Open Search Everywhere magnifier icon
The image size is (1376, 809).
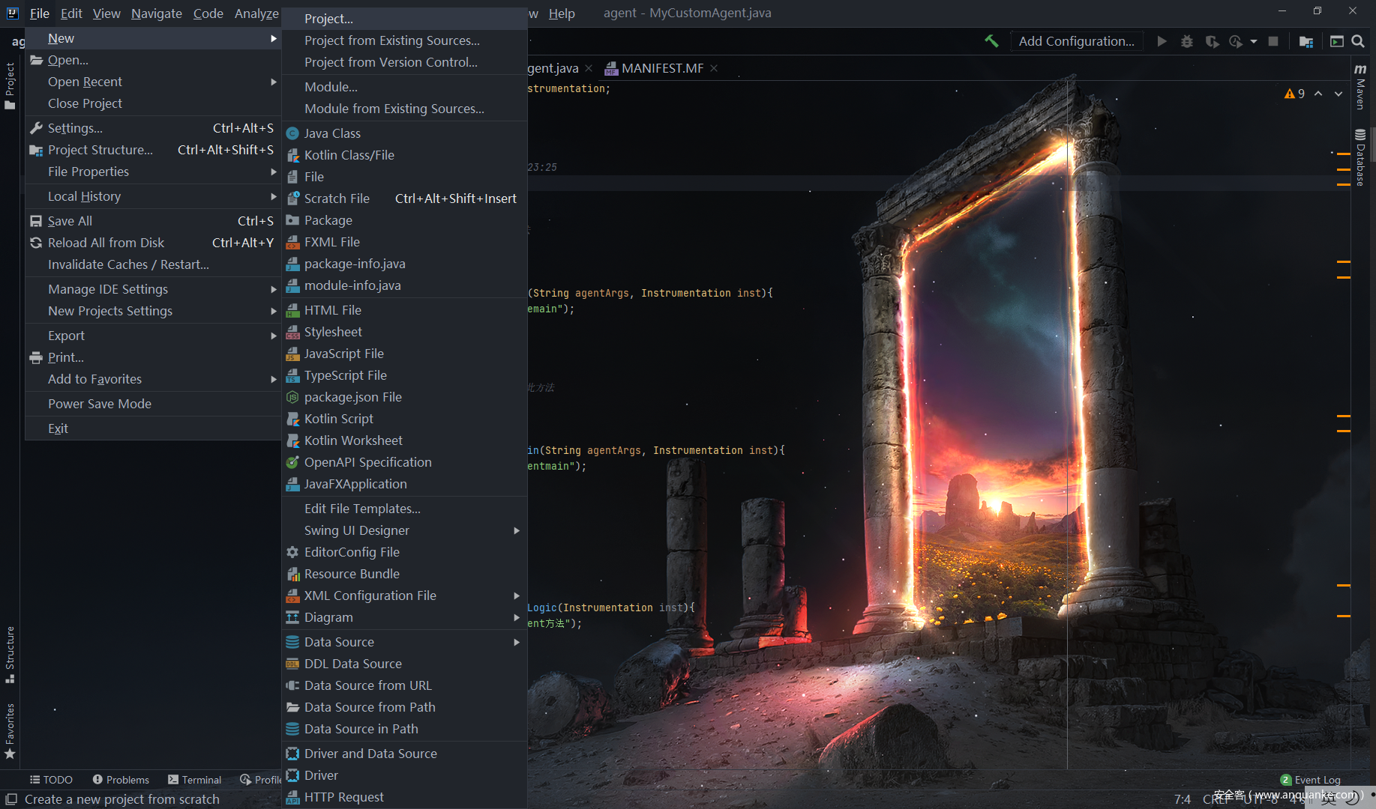click(1358, 41)
